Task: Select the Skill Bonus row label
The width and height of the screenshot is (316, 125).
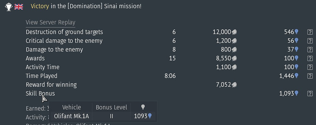Action: click(40, 93)
